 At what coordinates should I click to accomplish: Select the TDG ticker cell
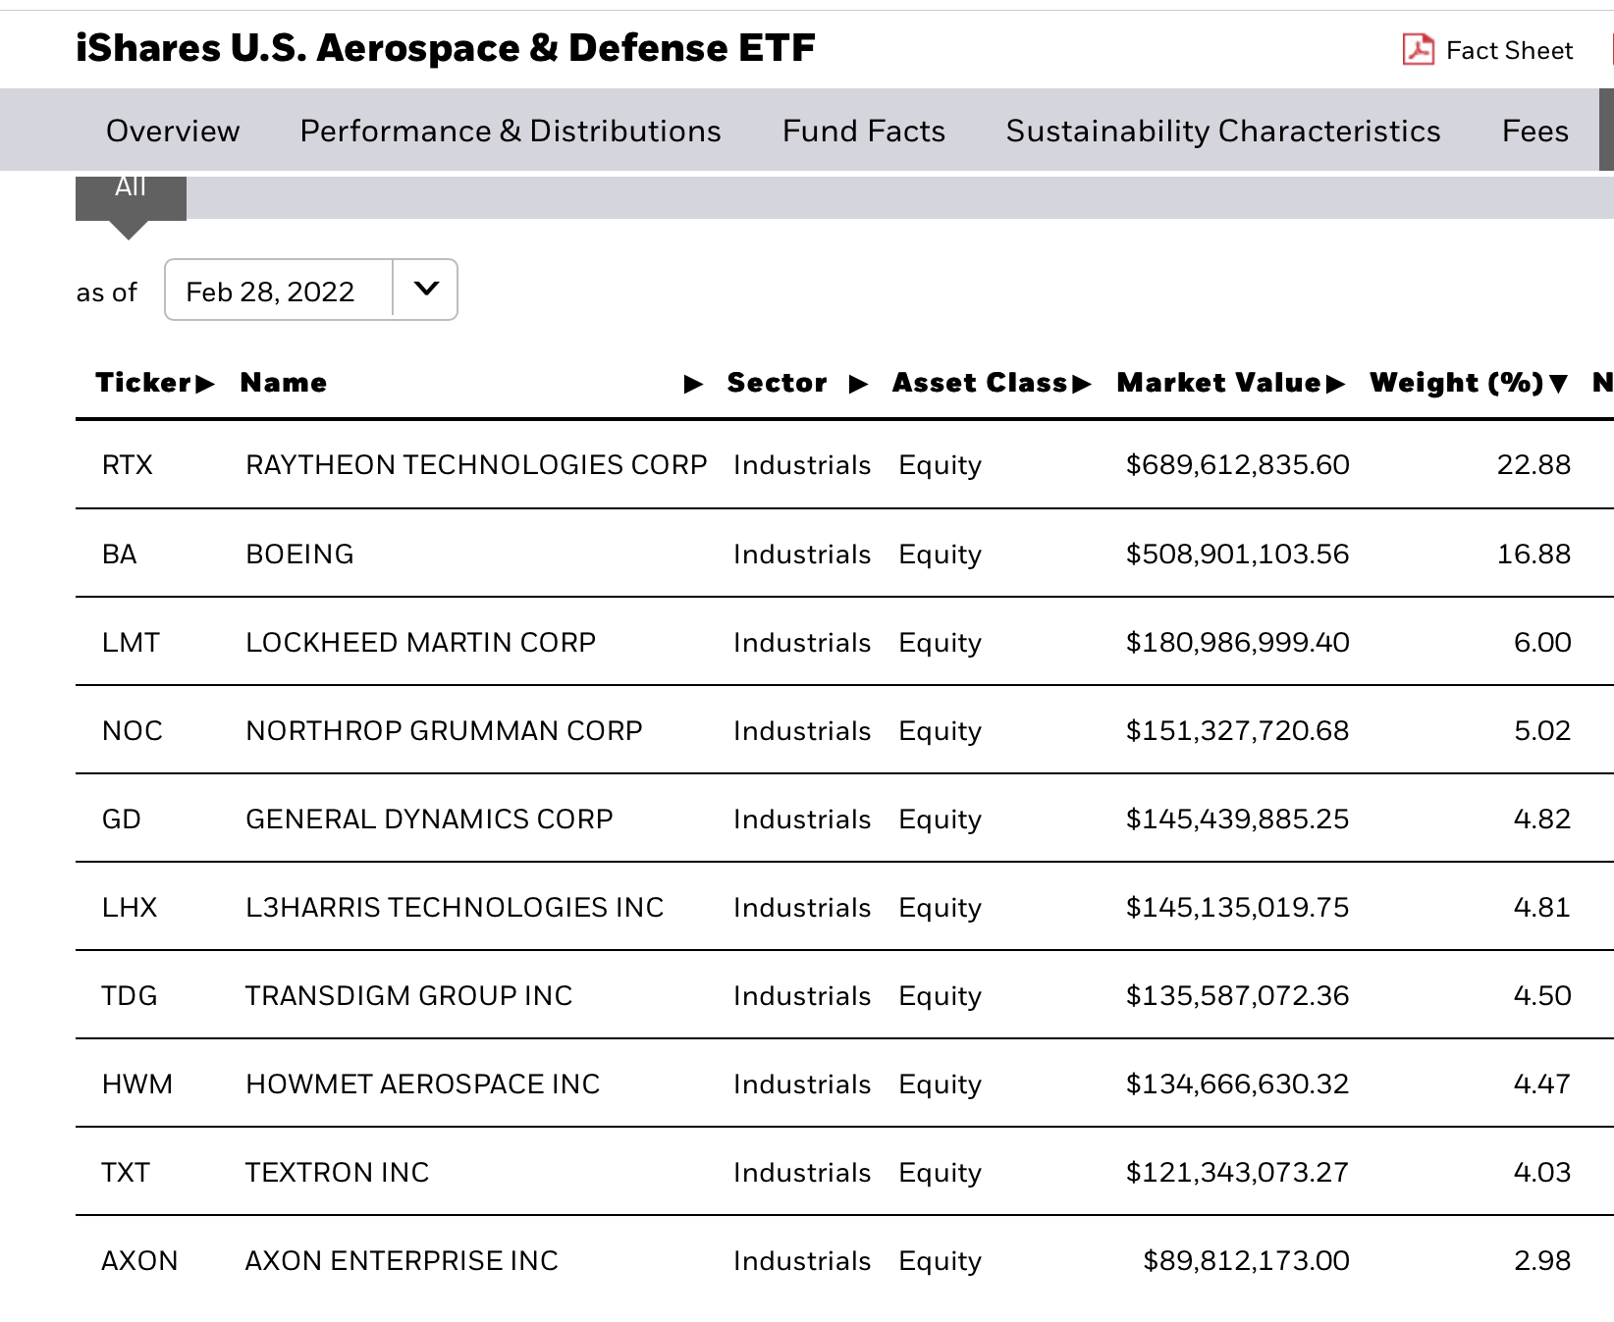(130, 995)
